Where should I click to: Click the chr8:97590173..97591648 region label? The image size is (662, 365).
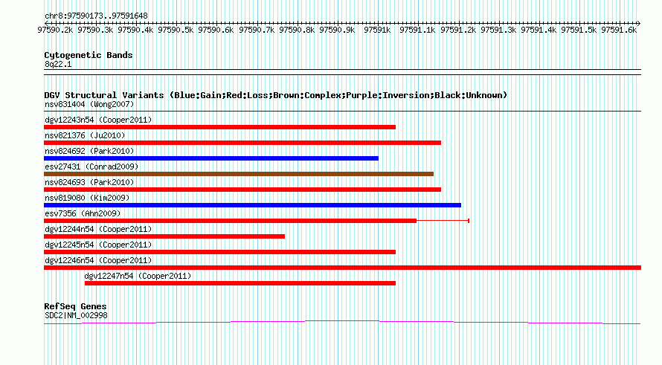coord(96,16)
